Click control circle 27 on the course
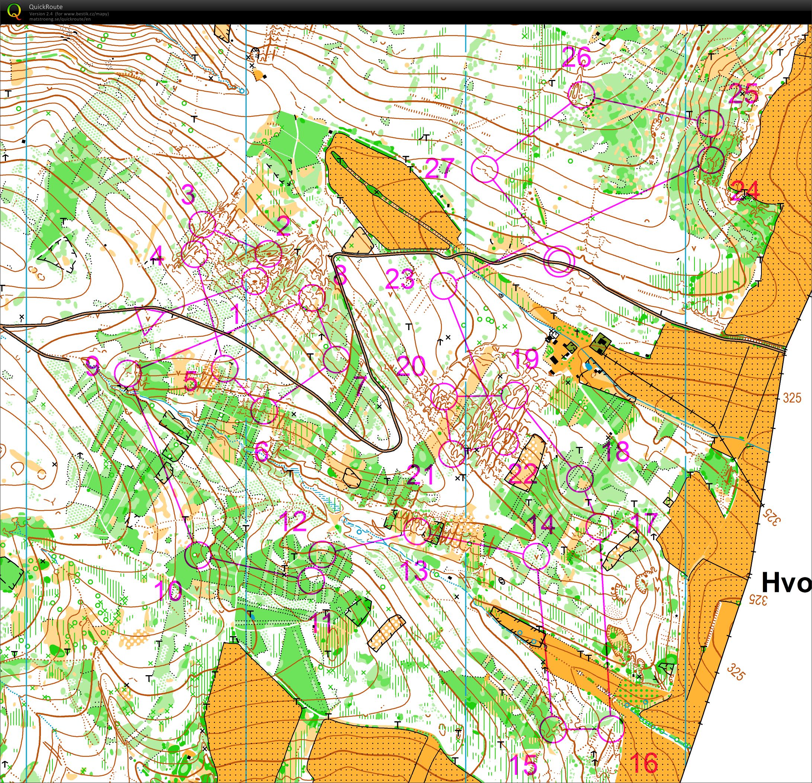 point(485,169)
